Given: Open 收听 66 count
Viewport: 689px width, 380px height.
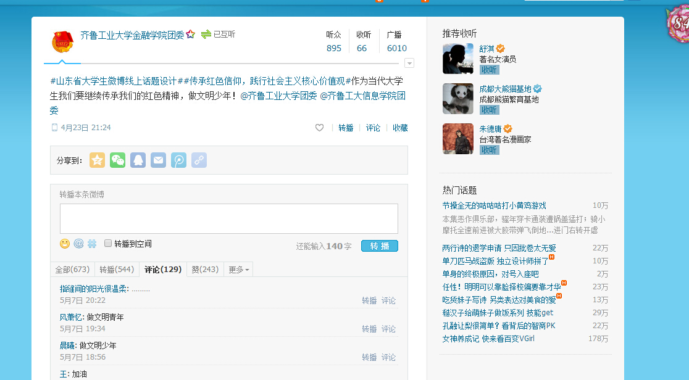Looking at the screenshot, I should (x=364, y=42).
